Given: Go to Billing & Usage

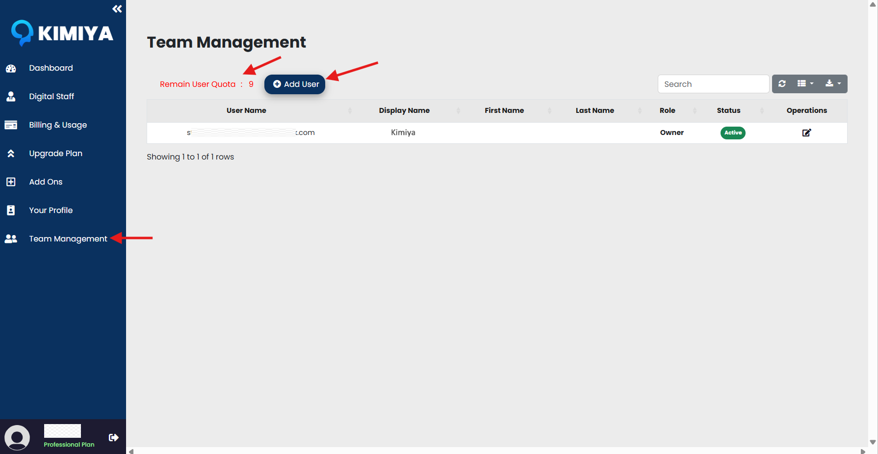Looking at the screenshot, I should point(58,125).
